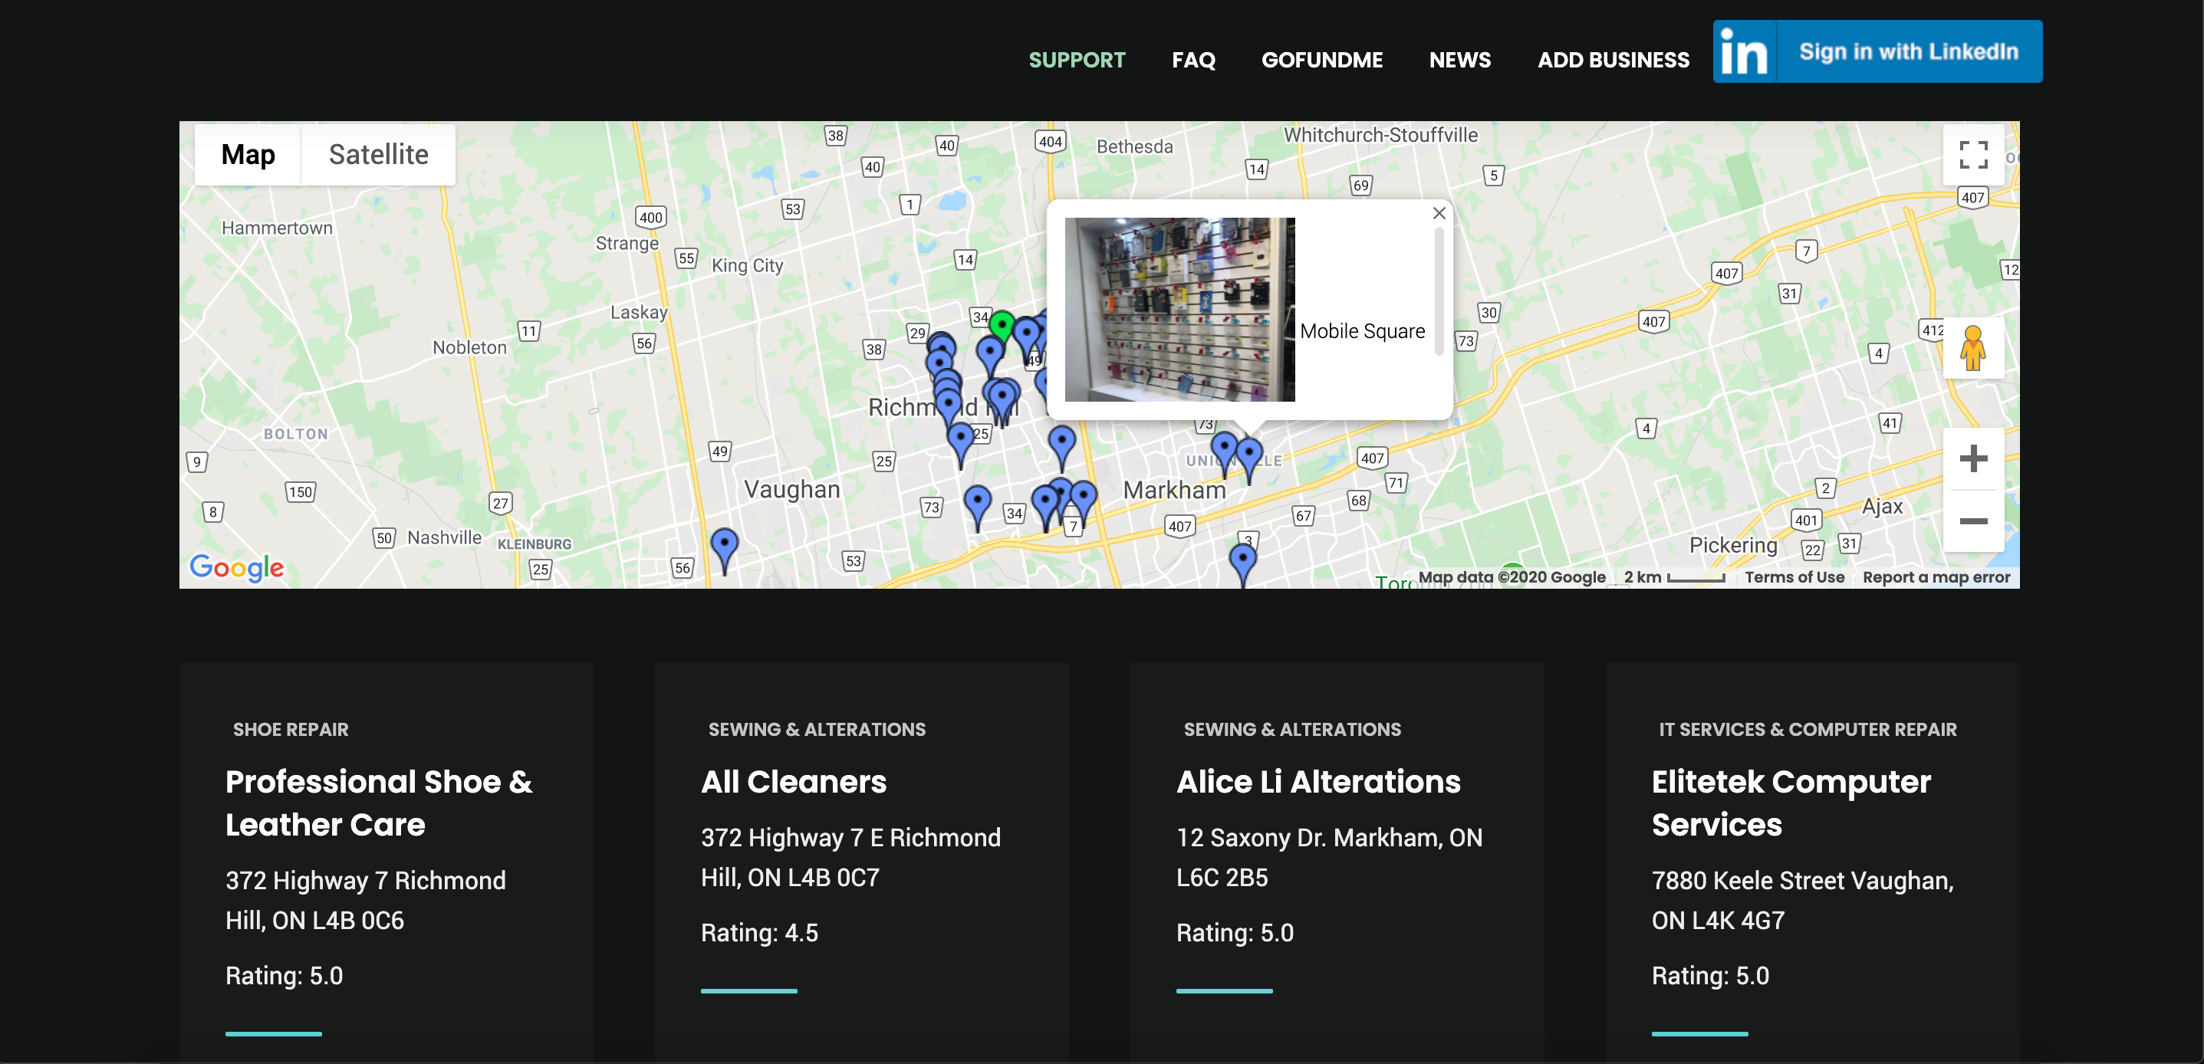
Task: Open the NEWS section
Action: pyautogui.click(x=1459, y=60)
